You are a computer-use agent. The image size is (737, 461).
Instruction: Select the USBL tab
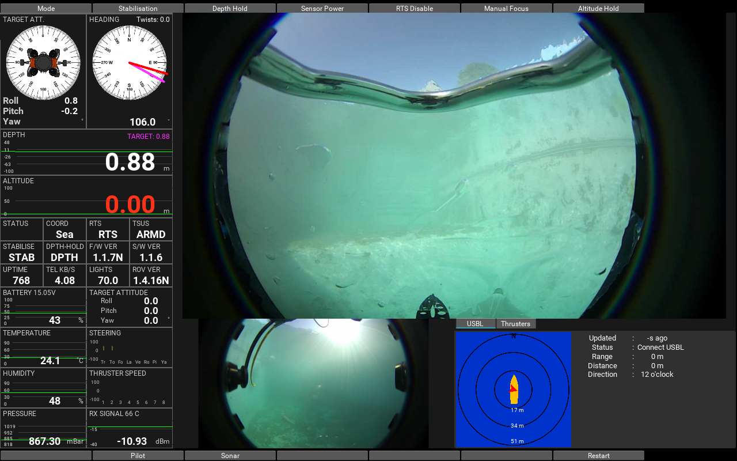pos(475,324)
